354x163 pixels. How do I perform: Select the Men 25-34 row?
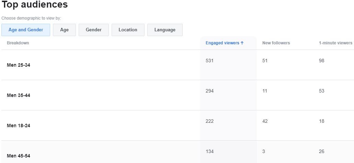point(177,65)
